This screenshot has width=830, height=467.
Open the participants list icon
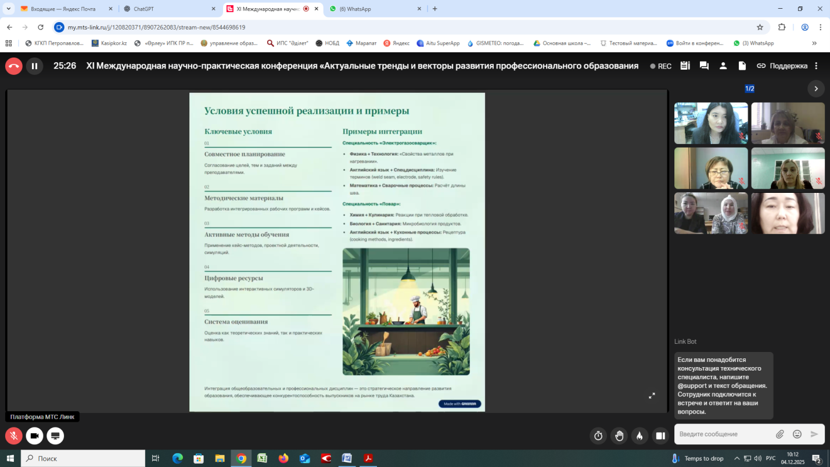tap(723, 66)
